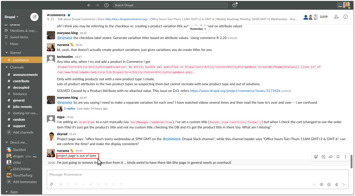Click the Message #commerce input box
The height and width of the screenshot is (196, 355).
pos(198,175)
